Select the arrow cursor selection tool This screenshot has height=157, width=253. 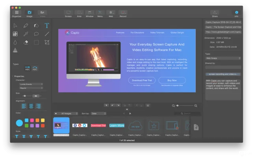15,26
